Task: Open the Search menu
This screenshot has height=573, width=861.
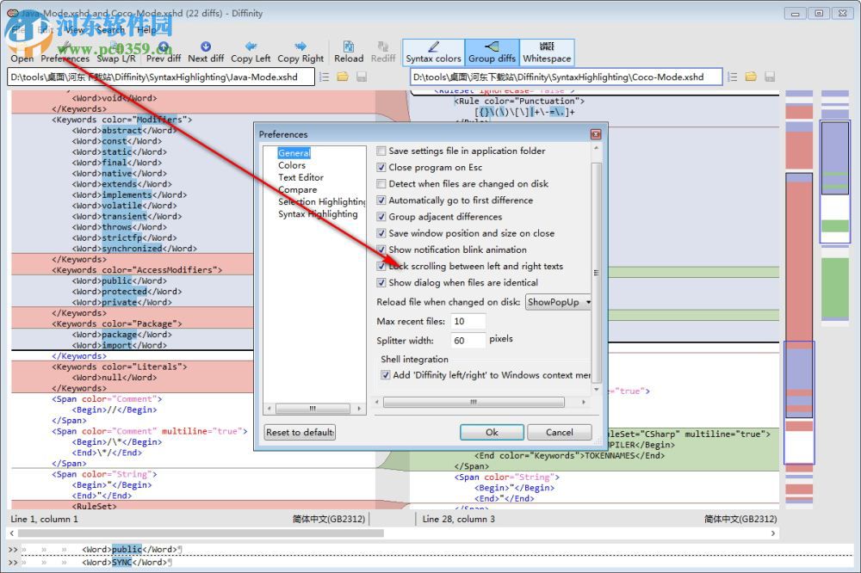Action: coord(110,29)
